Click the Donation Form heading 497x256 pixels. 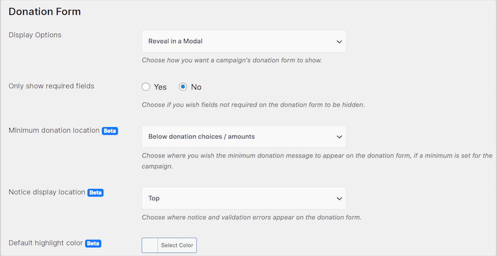pos(44,12)
